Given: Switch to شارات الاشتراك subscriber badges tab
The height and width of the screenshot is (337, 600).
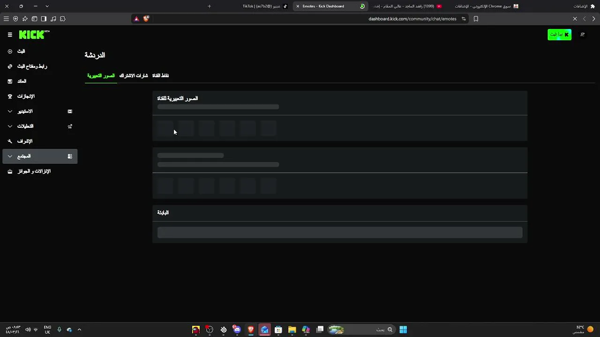Looking at the screenshot, I should [x=134, y=76].
